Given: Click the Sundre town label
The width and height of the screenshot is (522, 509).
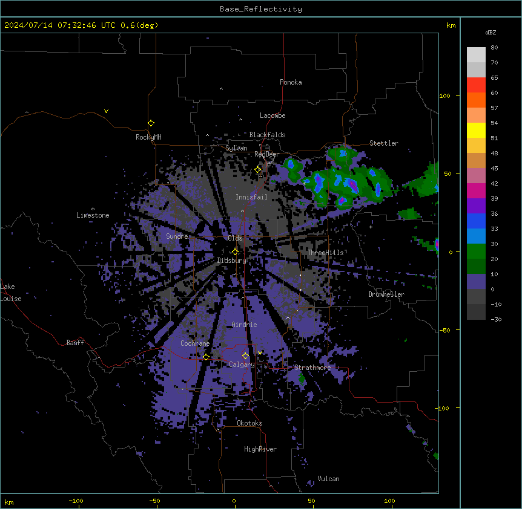Looking at the screenshot, I should click(177, 236).
